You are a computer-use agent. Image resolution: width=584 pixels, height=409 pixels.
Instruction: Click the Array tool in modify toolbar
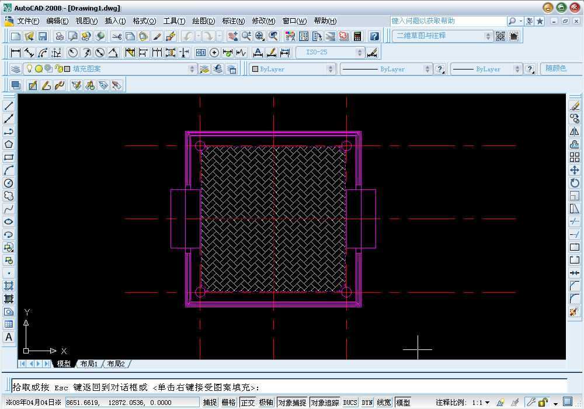point(575,158)
